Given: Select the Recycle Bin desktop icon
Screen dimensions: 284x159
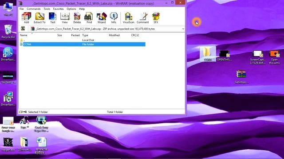Looking at the screenshot, I should coord(8,32).
